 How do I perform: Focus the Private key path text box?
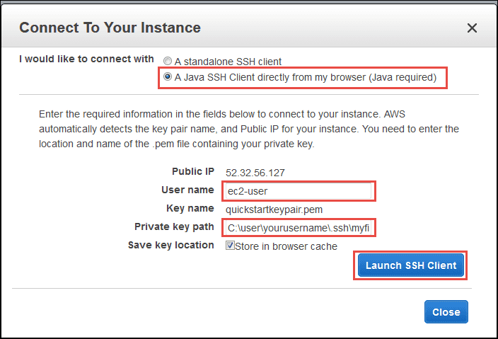pyautogui.click(x=297, y=228)
